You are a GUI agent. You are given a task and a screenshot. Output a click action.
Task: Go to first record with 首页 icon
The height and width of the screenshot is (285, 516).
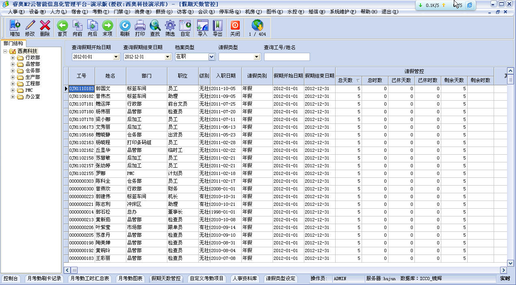coord(62,28)
